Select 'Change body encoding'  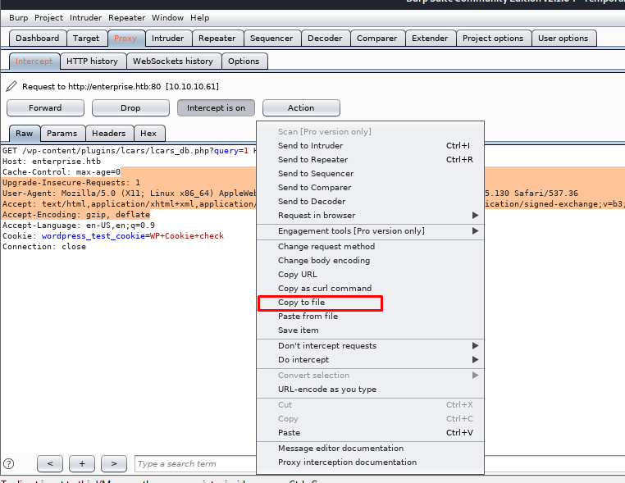click(370, 260)
